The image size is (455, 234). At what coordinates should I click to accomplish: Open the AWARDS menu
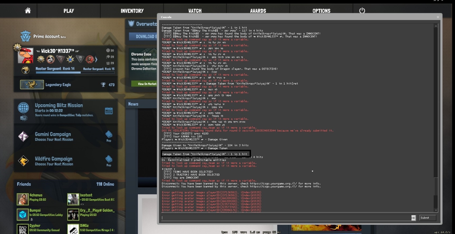pyautogui.click(x=258, y=11)
